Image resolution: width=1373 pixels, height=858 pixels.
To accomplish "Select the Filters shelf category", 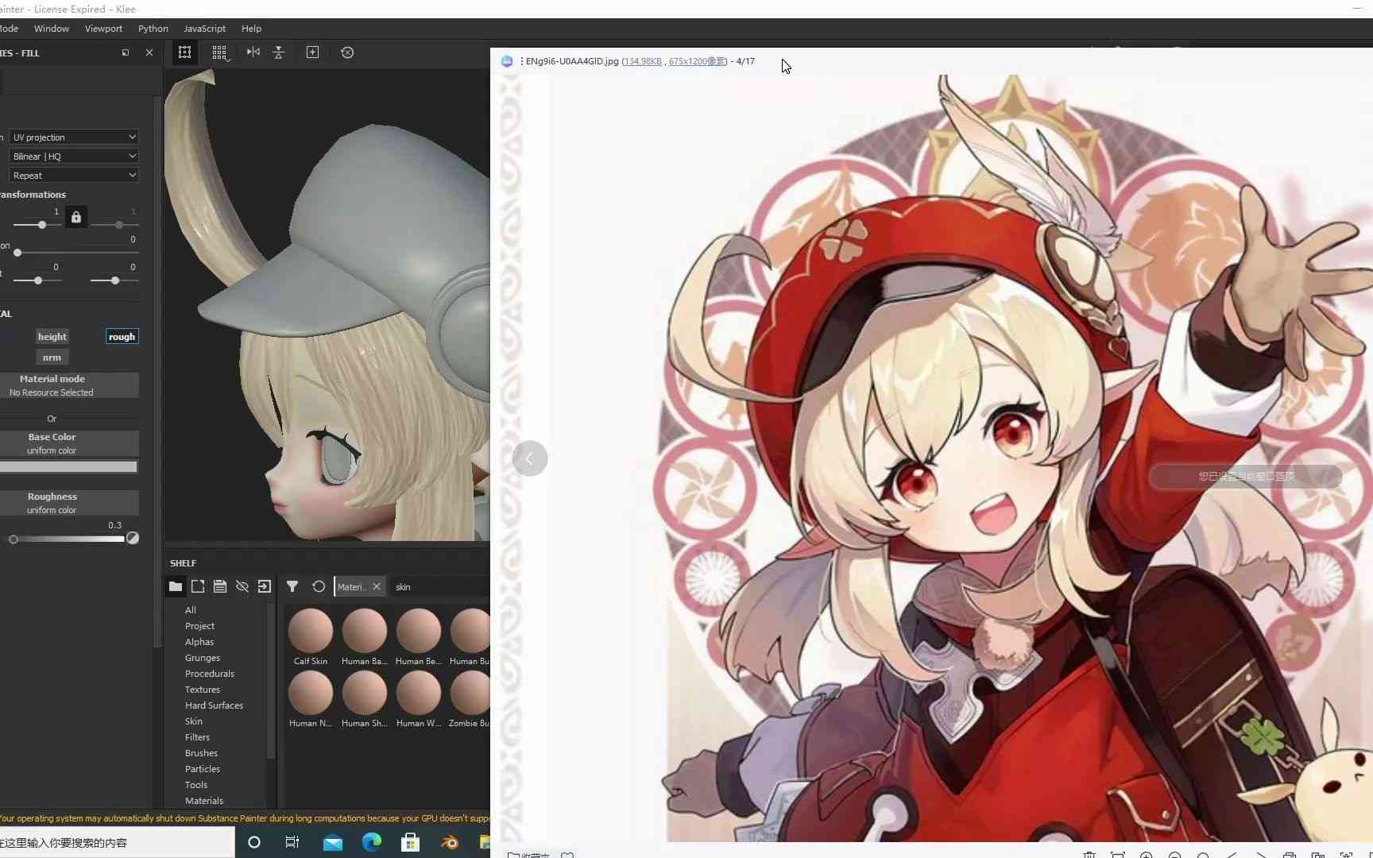I will click(197, 737).
